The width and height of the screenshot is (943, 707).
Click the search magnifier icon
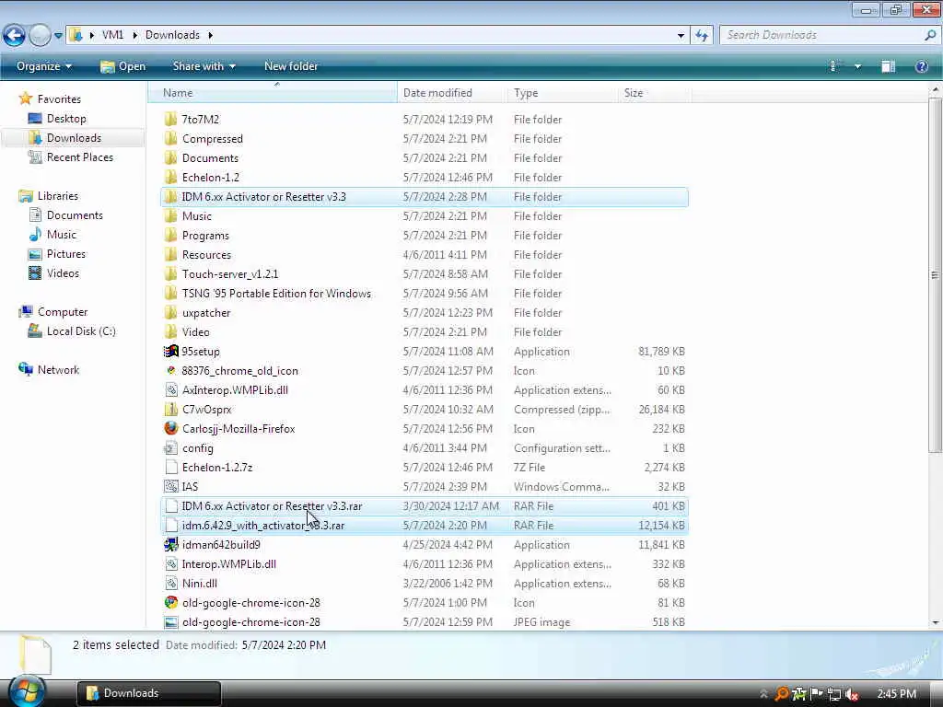930,36
